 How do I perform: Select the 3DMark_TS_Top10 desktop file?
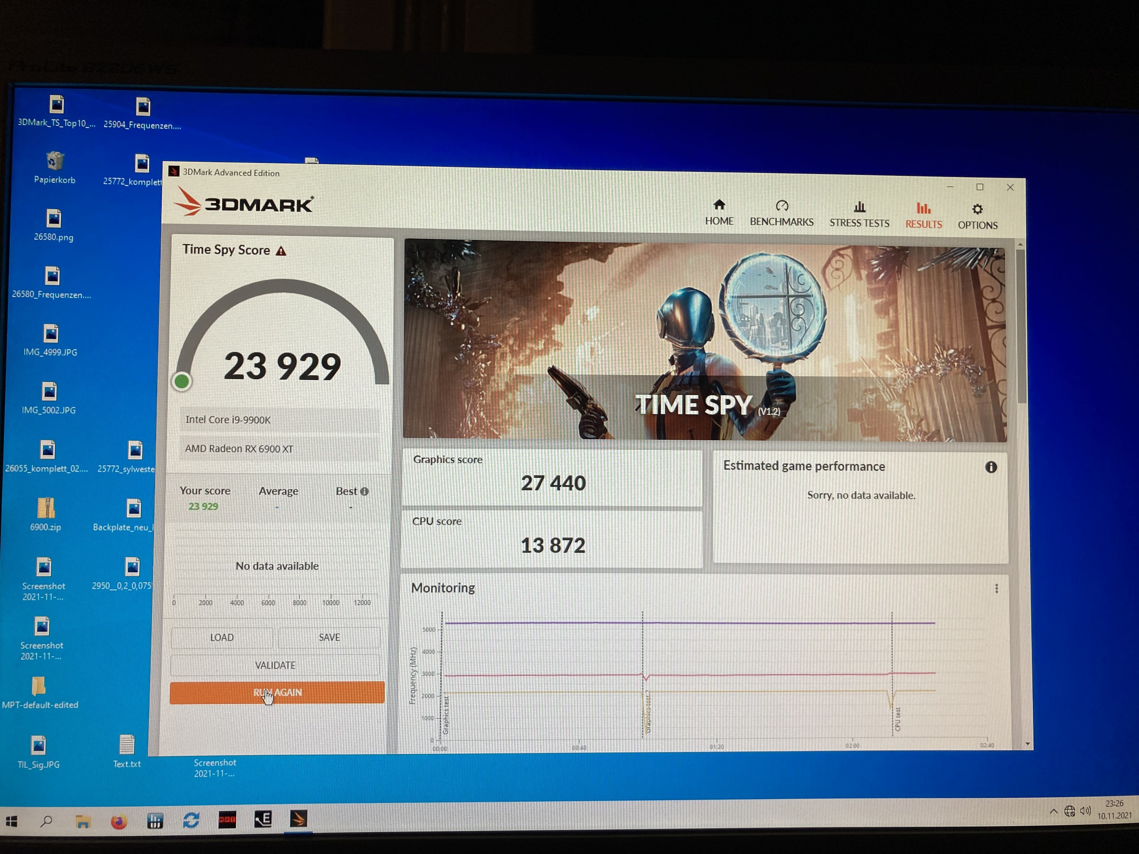56,111
